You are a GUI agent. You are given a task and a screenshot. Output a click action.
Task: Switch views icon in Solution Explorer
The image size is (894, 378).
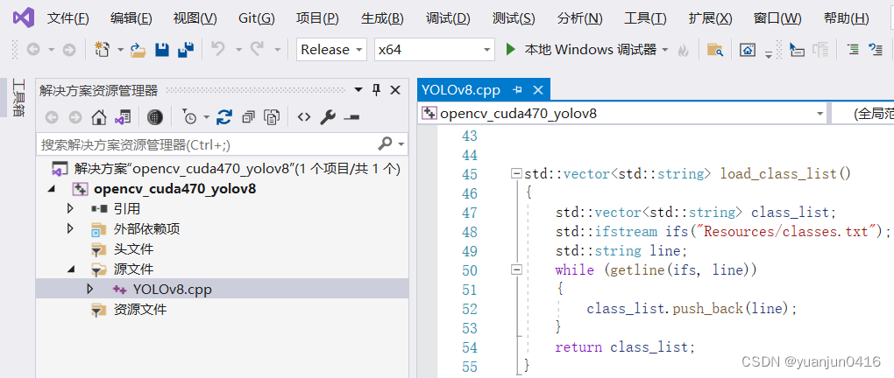pyautogui.click(x=123, y=117)
